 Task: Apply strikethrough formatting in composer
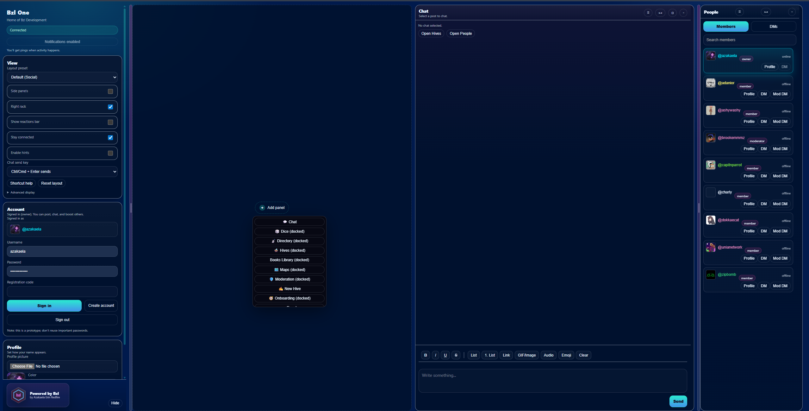point(456,355)
